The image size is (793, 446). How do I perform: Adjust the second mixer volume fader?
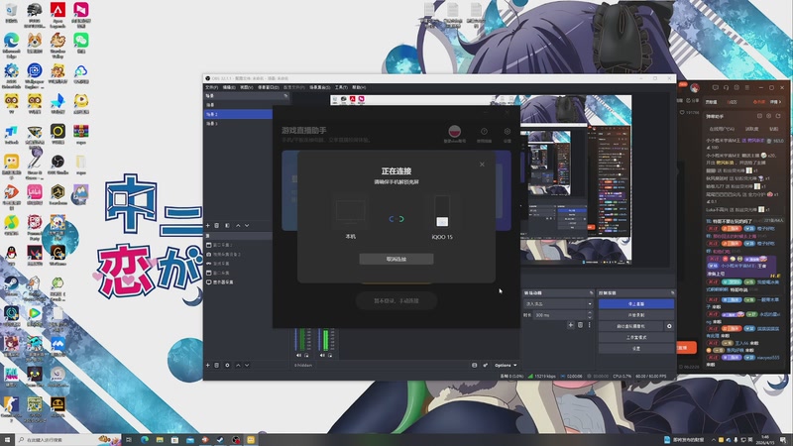point(320,339)
